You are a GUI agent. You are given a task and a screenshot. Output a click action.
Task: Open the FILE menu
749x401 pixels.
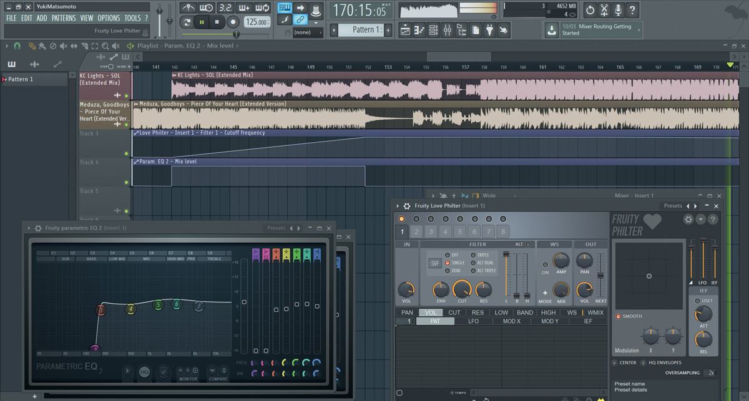pos(11,19)
